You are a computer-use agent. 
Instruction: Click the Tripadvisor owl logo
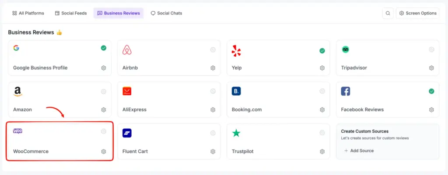[346, 50]
